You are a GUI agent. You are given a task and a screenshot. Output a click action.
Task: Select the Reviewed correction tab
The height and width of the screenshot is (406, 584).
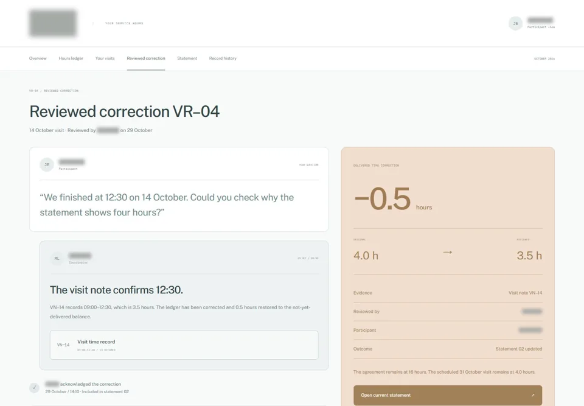145,58
